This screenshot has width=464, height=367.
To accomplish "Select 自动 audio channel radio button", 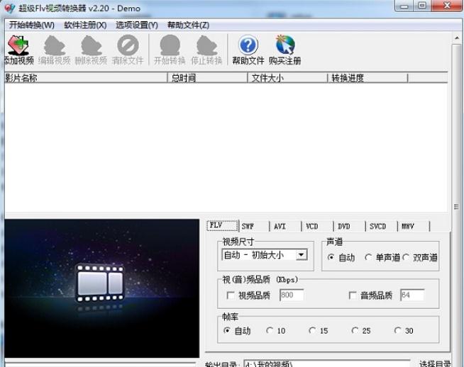I will 331,257.
